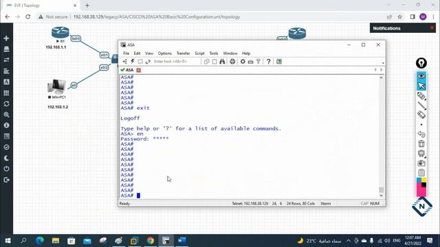Click EVE sidebar Zoom magnifier icon
The width and height of the screenshot is (440, 247).
(x=6, y=115)
